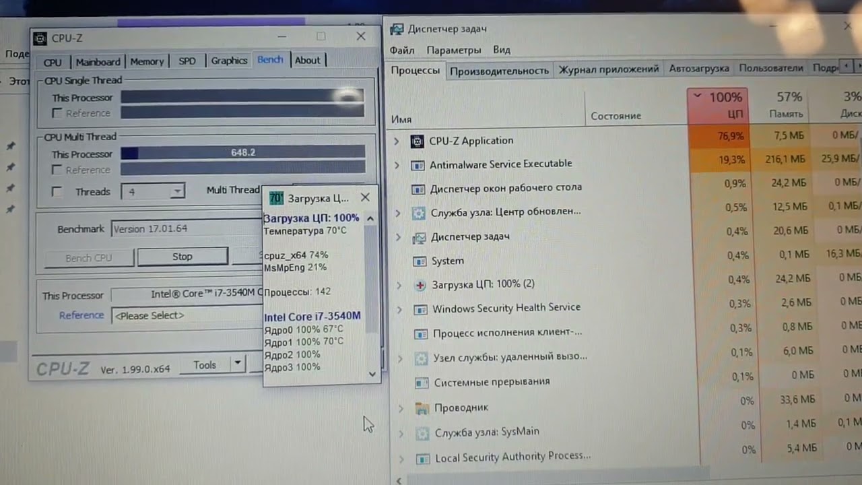Viewport: 862px width, 485px height.
Task: Click the Intel Core i7-3540M processor name field
Action: click(x=187, y=295)
